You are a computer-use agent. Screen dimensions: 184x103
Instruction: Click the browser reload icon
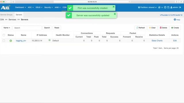(129, 2)
